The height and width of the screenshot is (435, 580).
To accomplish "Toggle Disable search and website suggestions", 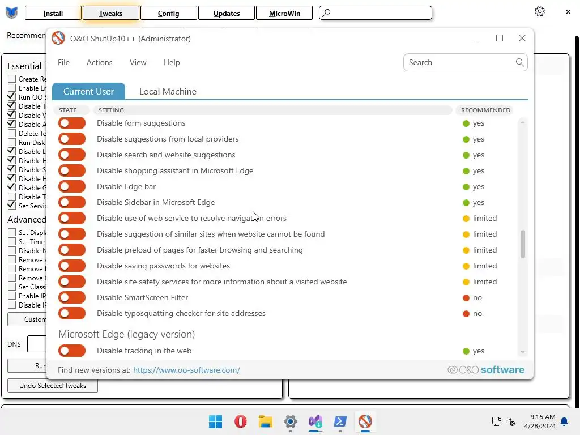I will (72, 155).
